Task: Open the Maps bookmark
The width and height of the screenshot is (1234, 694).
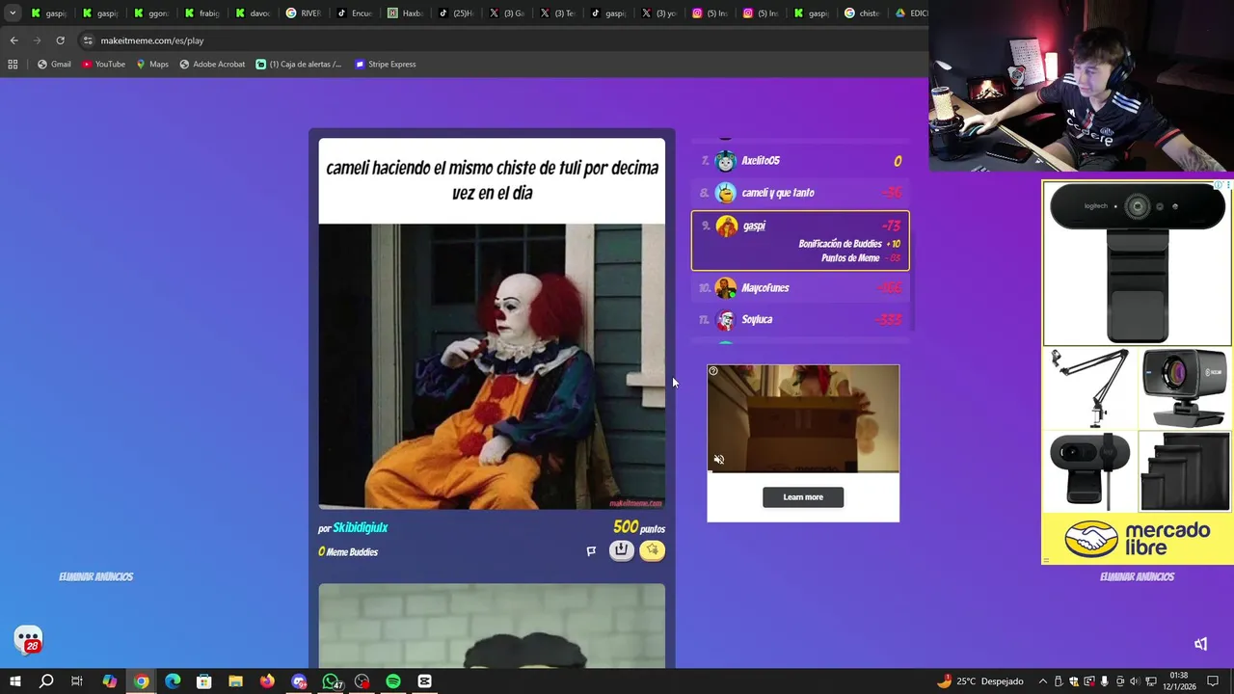Action: pyautogui.click(x=152, y=65)
